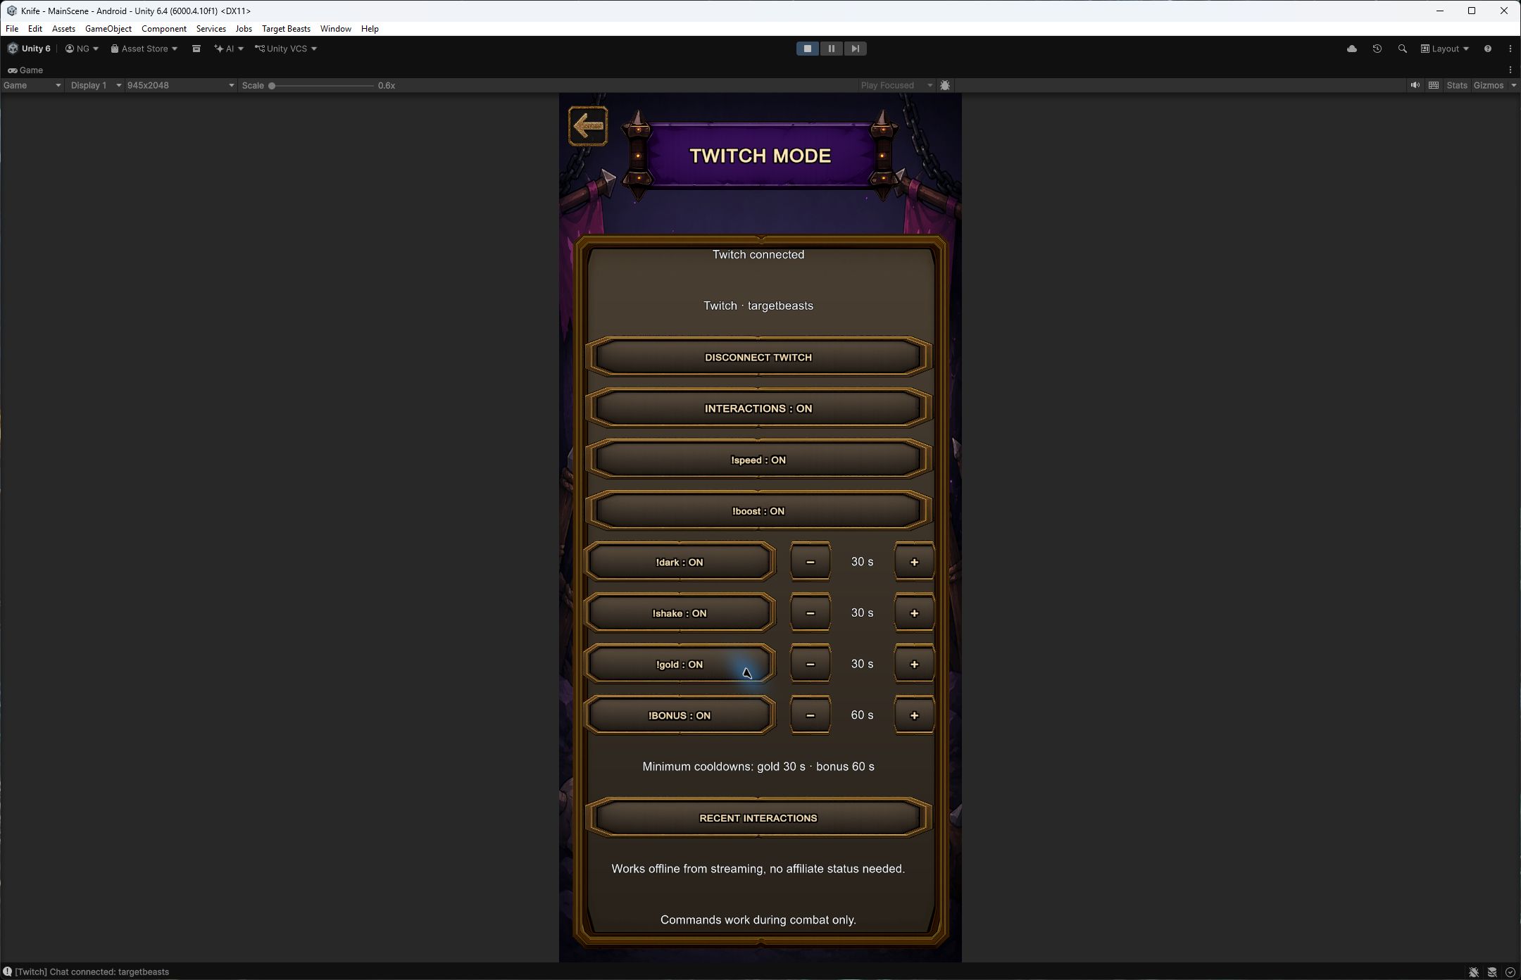This screenshot has height=980, width=1521.
Task: Toggle the debug bug icon beside Play Focused
Action: pyautogui.click(x=945, y=85)
